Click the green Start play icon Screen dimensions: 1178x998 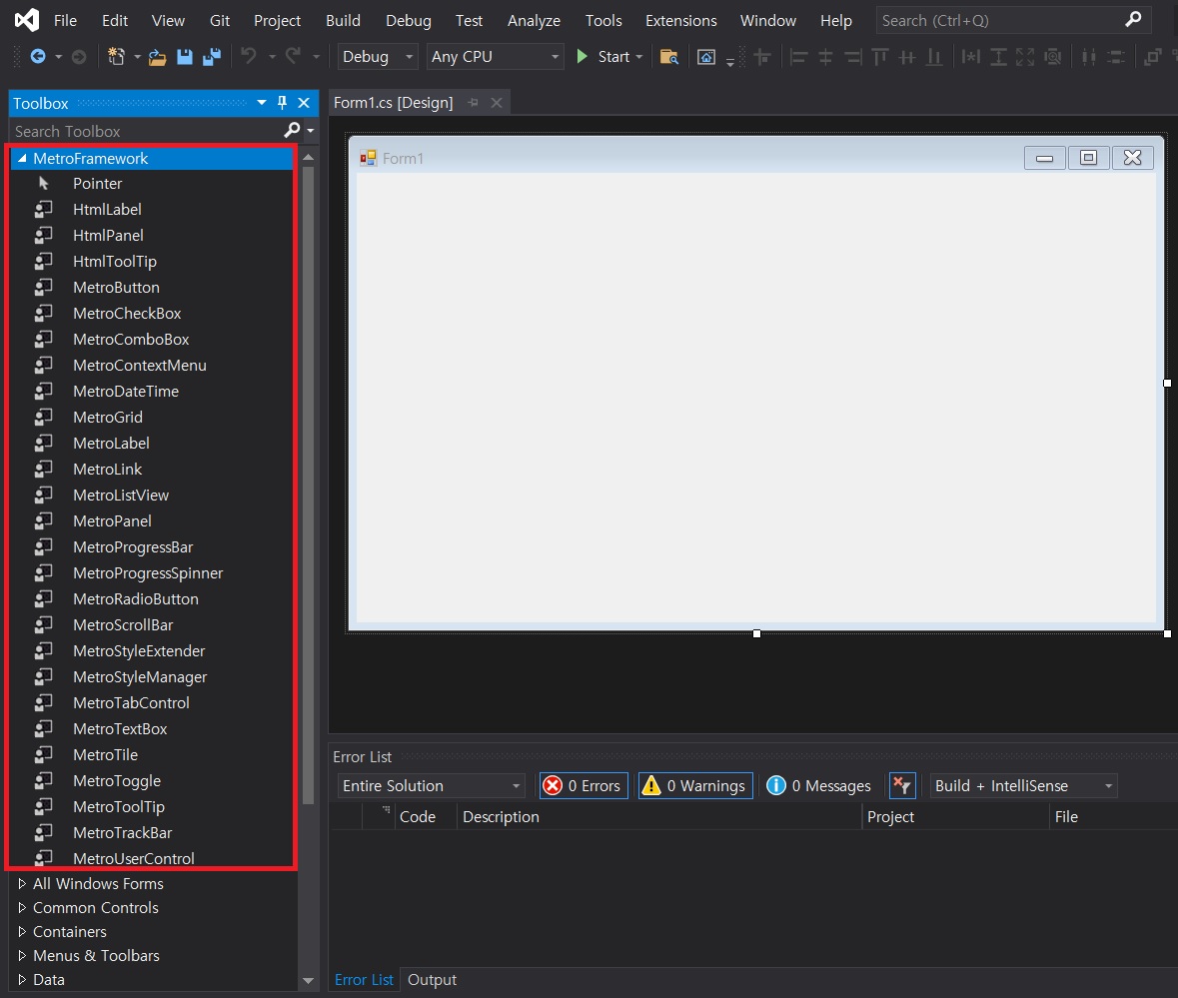point(582,56)
